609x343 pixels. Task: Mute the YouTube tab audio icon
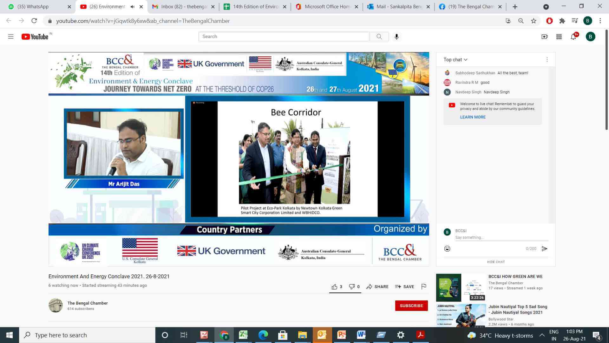click(x=133, y=7)
